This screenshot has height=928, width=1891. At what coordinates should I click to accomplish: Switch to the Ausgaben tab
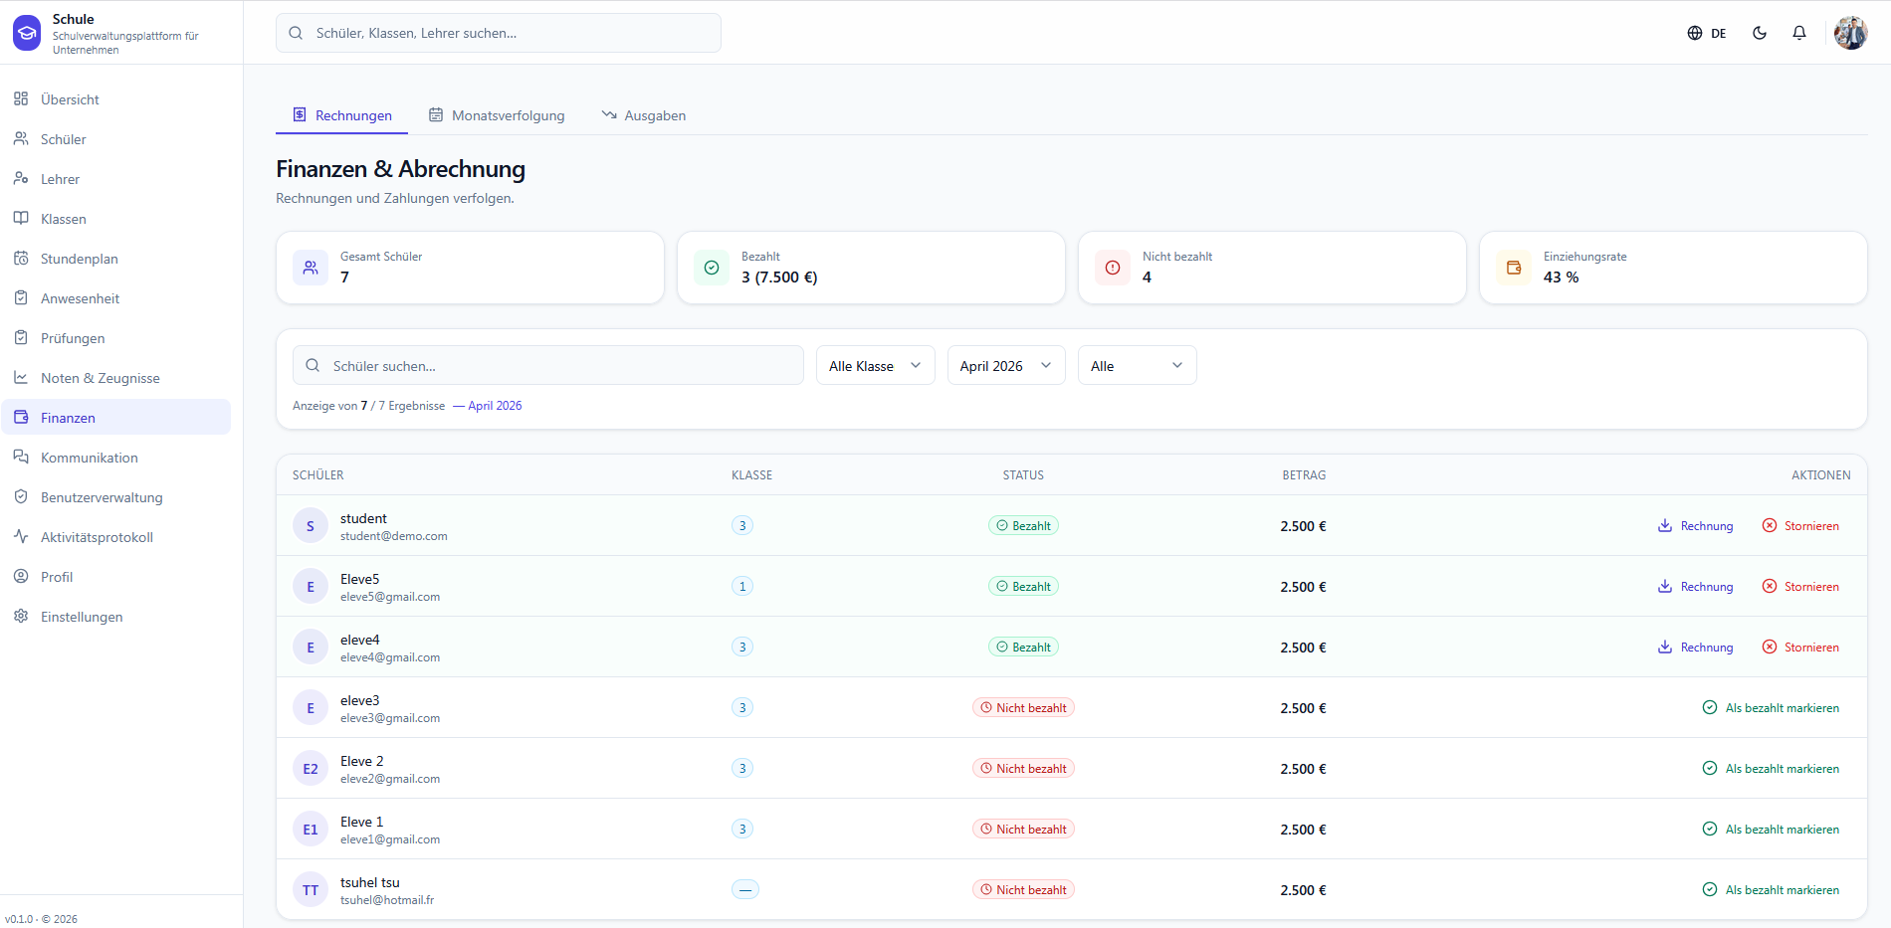644,115
